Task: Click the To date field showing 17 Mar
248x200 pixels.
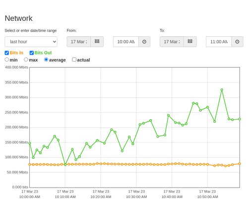Action: (x=172, y=42)
